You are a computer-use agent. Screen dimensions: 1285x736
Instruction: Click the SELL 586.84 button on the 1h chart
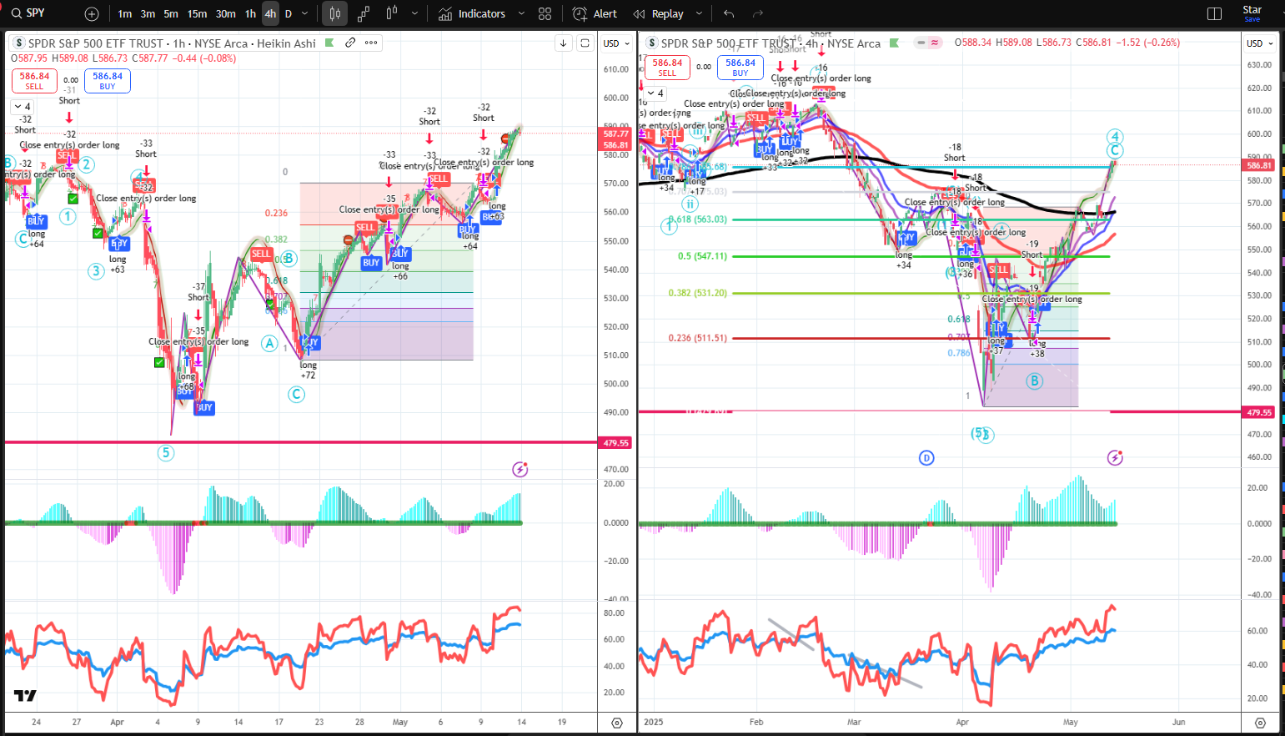[x=34, y=80]
